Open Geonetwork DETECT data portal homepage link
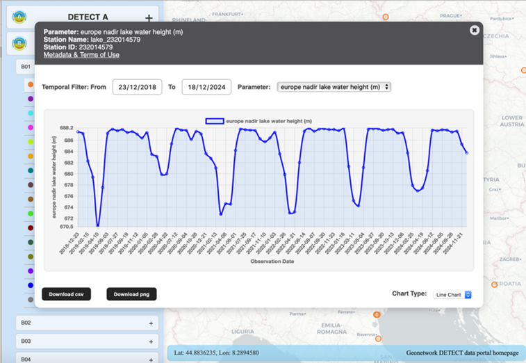Viewport: 526px width, 363px height. (x=462, y=353)
